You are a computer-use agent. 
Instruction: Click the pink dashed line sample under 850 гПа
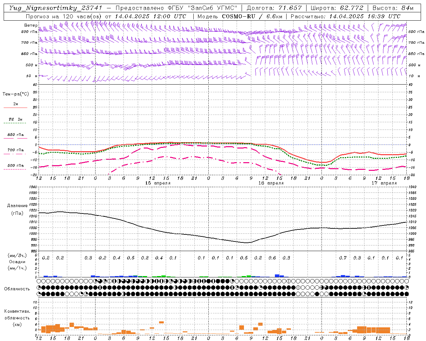coord(16,139)
